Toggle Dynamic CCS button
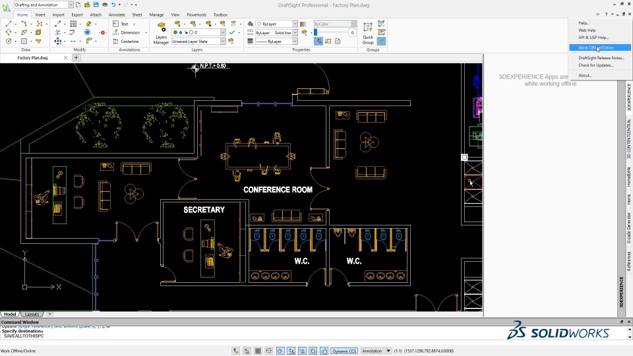The height and width of the screenshot is (356, 633). (x=344, y=351)
